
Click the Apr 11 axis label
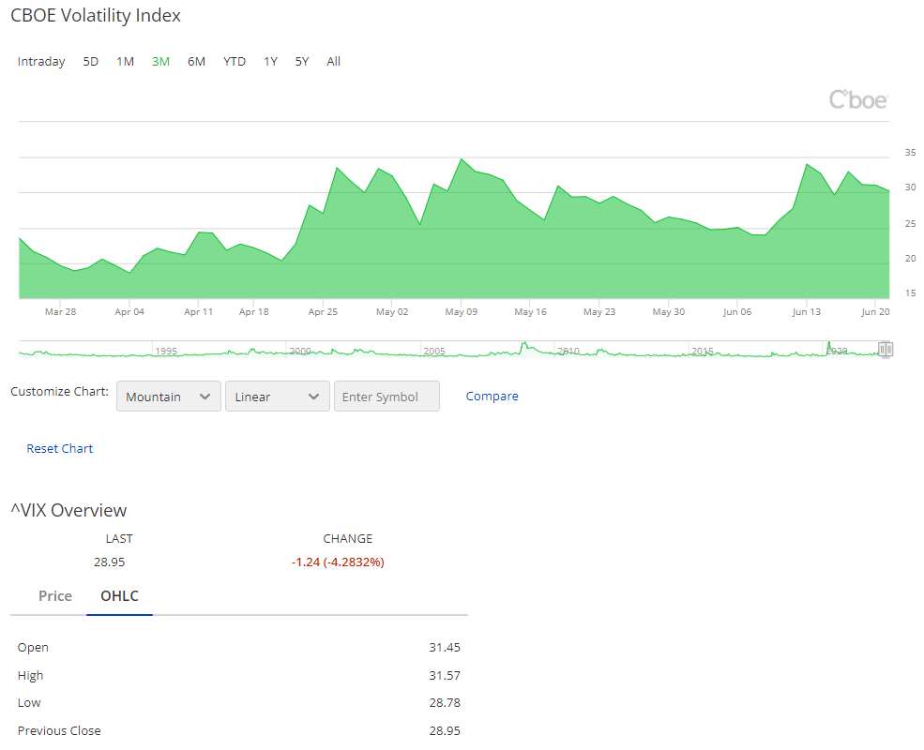coord(199,312)
